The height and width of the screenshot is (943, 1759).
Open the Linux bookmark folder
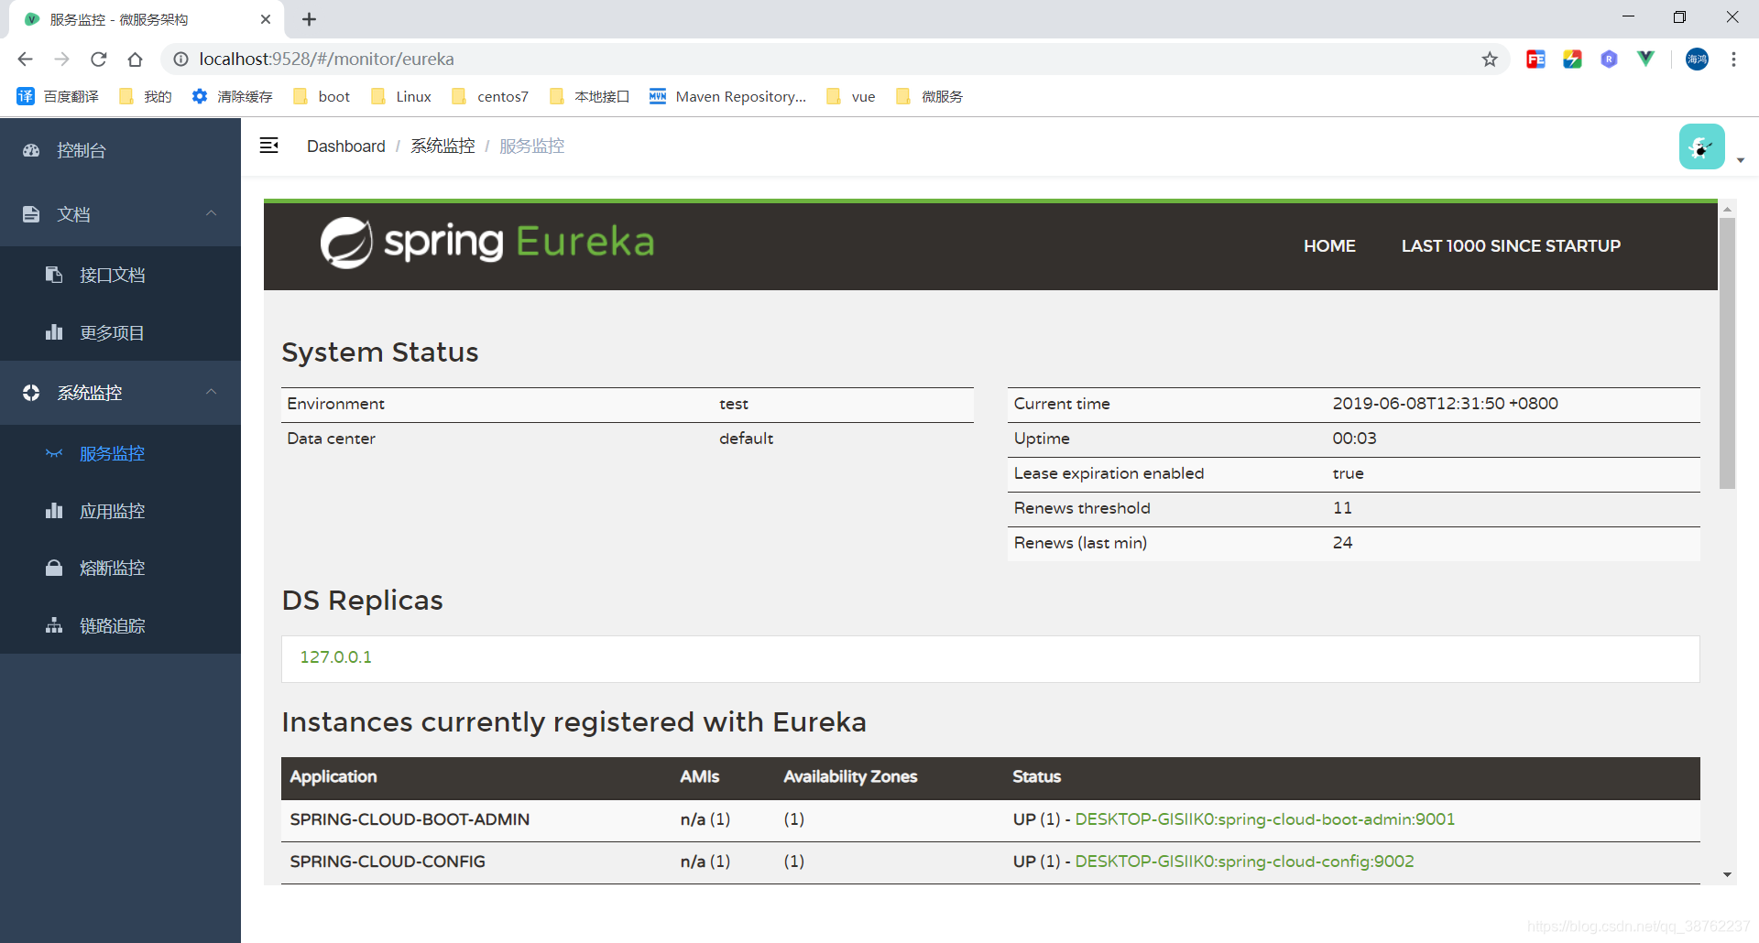401,96
